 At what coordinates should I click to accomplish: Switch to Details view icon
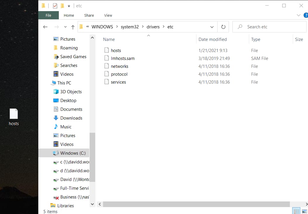coord(296,211)
